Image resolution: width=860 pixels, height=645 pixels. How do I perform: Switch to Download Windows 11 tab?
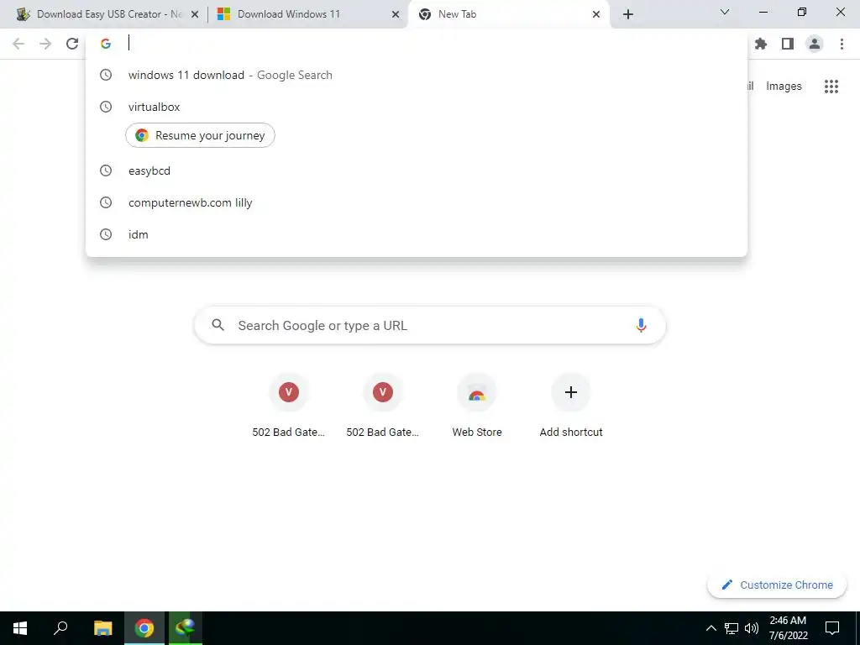point(307,14)
